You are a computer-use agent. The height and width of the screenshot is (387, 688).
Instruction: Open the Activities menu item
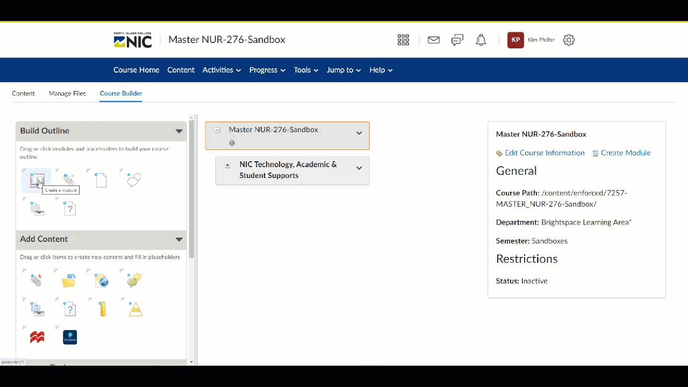[x=221, y=70]
